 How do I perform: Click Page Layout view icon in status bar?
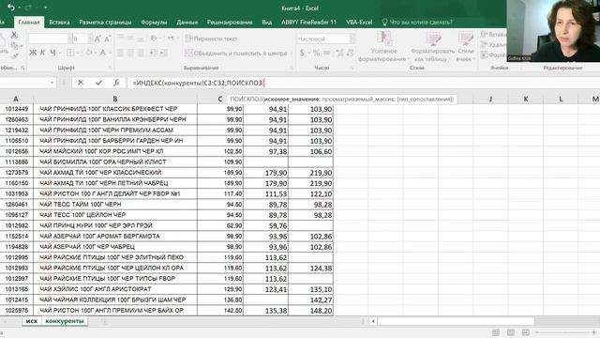[511, 332]
